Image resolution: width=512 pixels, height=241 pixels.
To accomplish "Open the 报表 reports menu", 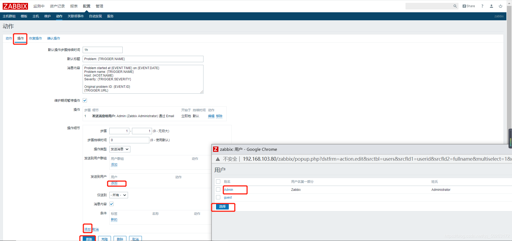I will point(74,6).
